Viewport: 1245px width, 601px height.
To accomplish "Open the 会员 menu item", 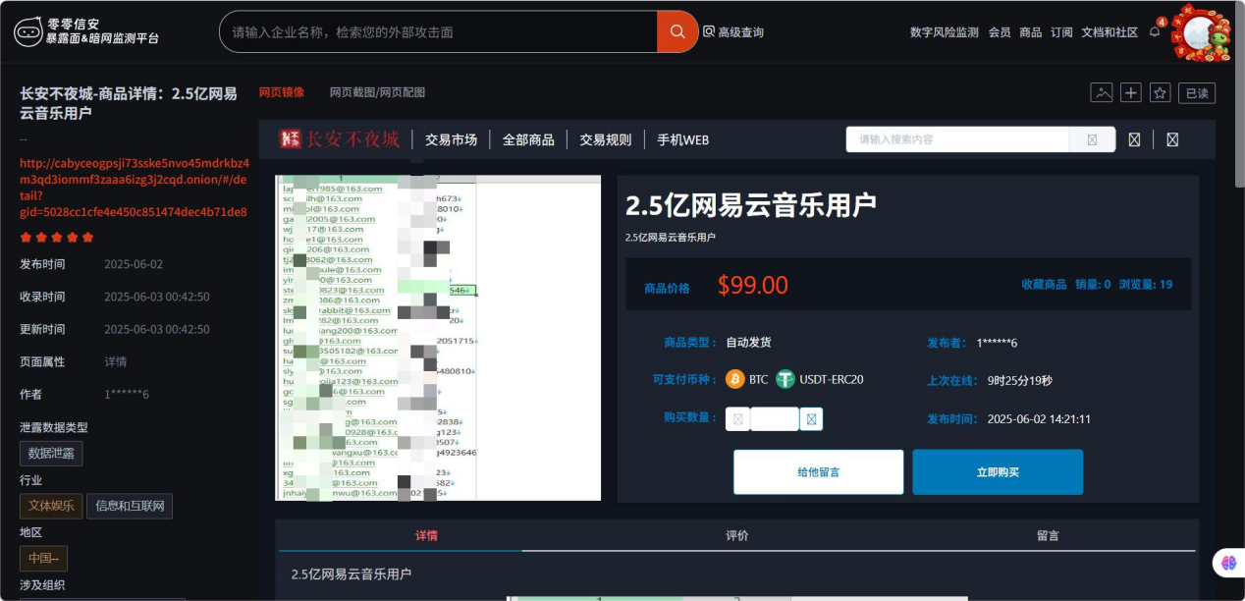I will pyautogui.click(x=1000, y=31).
